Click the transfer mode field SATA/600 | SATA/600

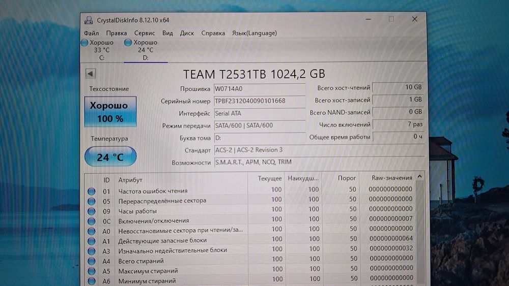tap(260, 125)
